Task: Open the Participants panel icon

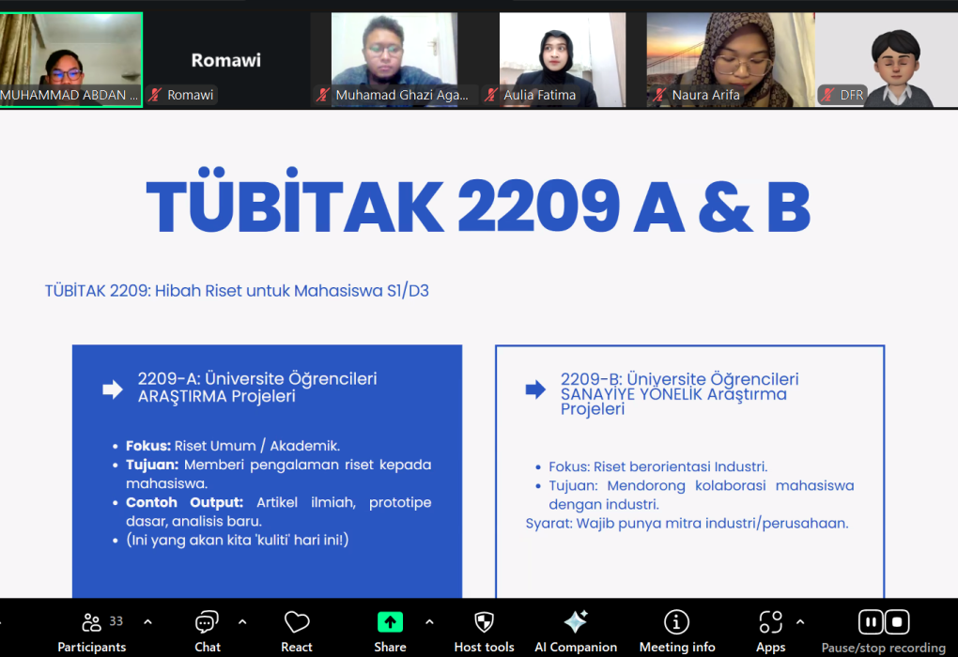Action: pyautogui.click(x=92, y=622)
